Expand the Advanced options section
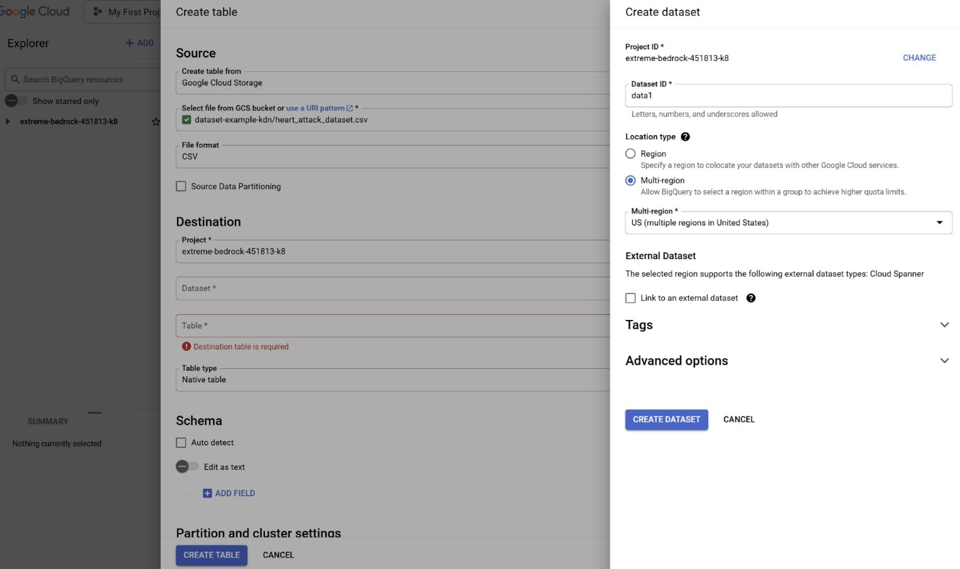The height and width of the screenshot is (569, 960). (788, 361)
